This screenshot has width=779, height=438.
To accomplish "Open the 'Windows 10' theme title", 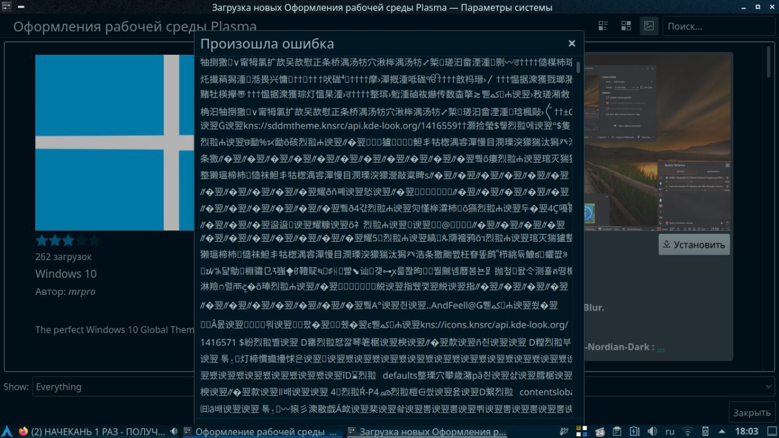I will point(66,274).
